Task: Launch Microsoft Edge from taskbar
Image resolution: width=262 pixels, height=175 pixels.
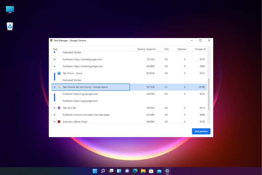Action: [135, 171]
